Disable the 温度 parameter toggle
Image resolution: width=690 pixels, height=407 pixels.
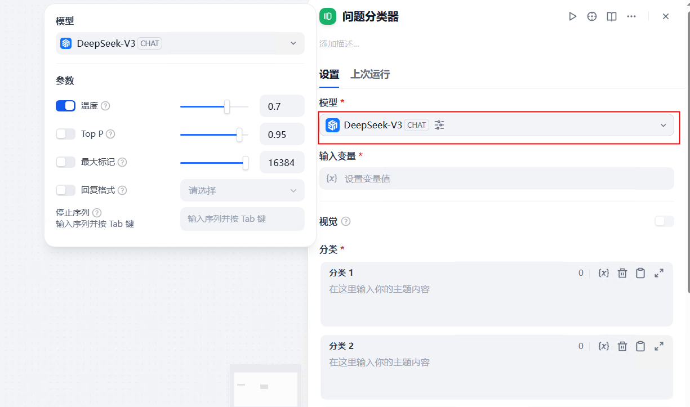[x=65, y=105]
